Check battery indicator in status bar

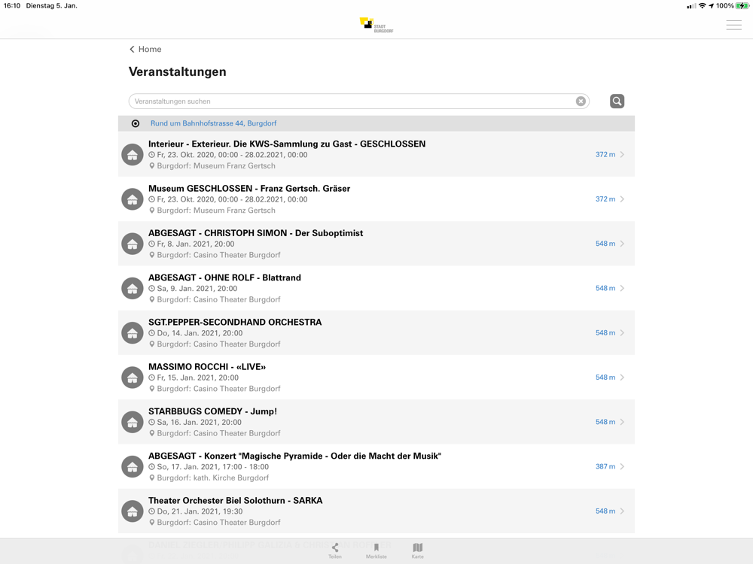click(x=742, y=6)
